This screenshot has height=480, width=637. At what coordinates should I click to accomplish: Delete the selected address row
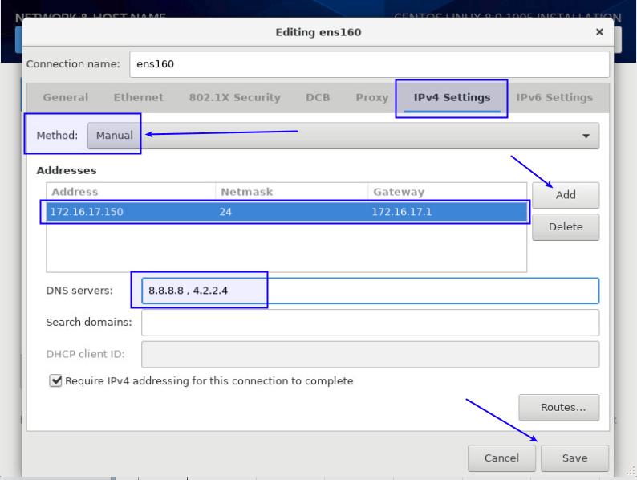566,226
